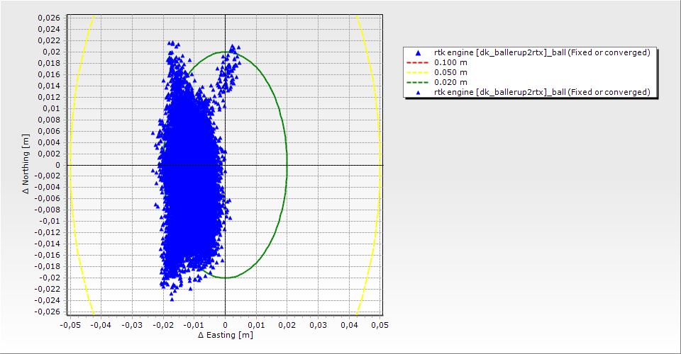Image resolution: width=681 pixels, height=354 pixels.
Task: Select rtk engine legend text beside large triangle
Action: (542, 52)
